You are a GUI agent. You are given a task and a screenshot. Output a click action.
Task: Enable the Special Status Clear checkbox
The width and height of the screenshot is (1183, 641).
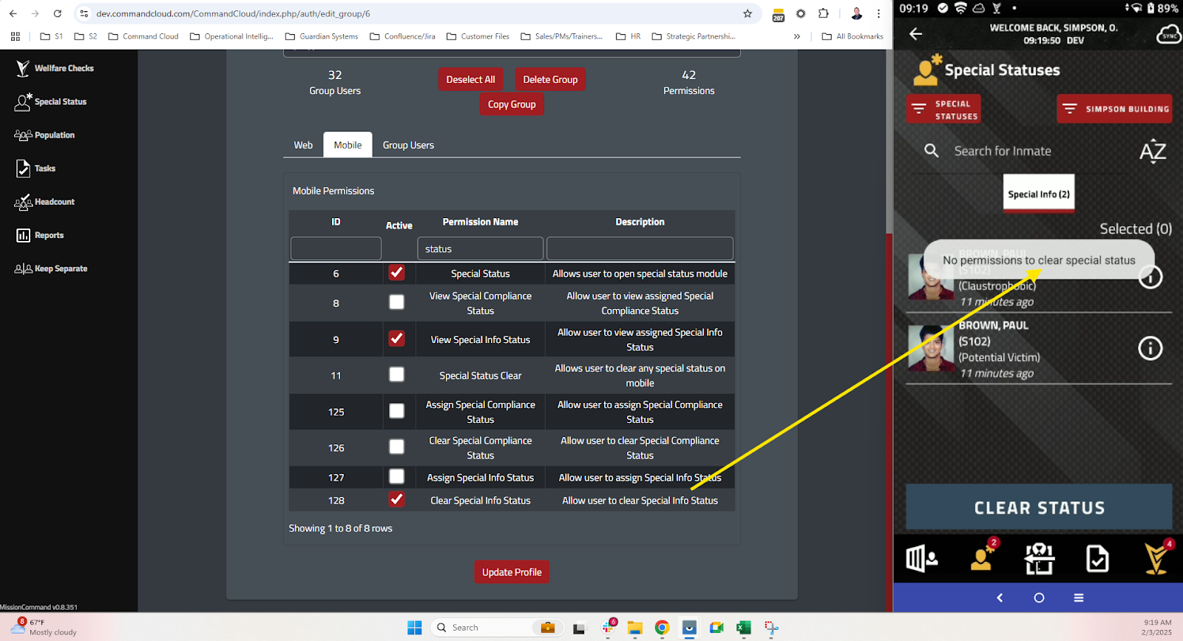point(397,375)
